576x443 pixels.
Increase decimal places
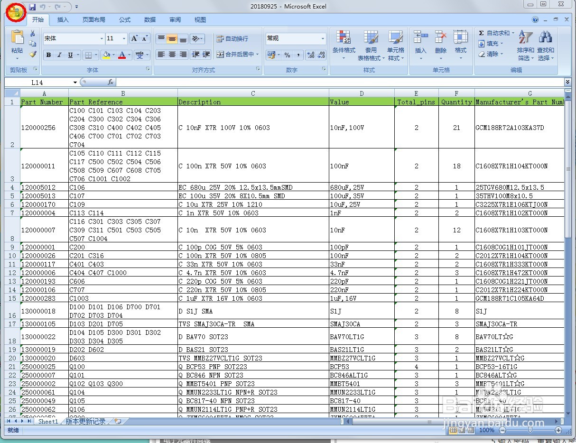click(310, 55)
